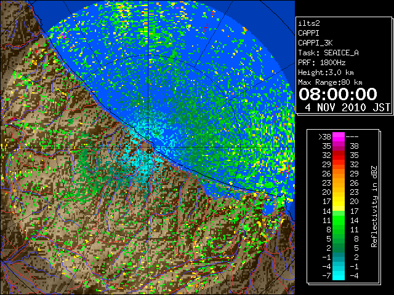Screen dimensions: 394x295
Task: Click the 08:00:00 timestamp text
Action: pyautogui.click(x=338, y=94)
